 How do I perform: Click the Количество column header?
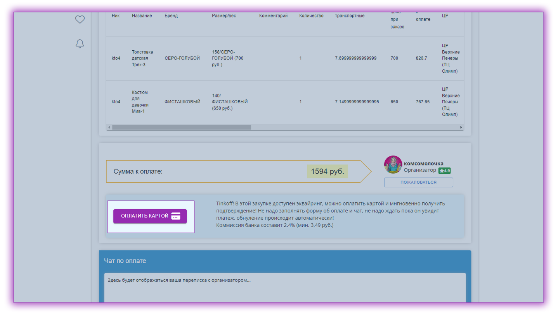(311, 15)
